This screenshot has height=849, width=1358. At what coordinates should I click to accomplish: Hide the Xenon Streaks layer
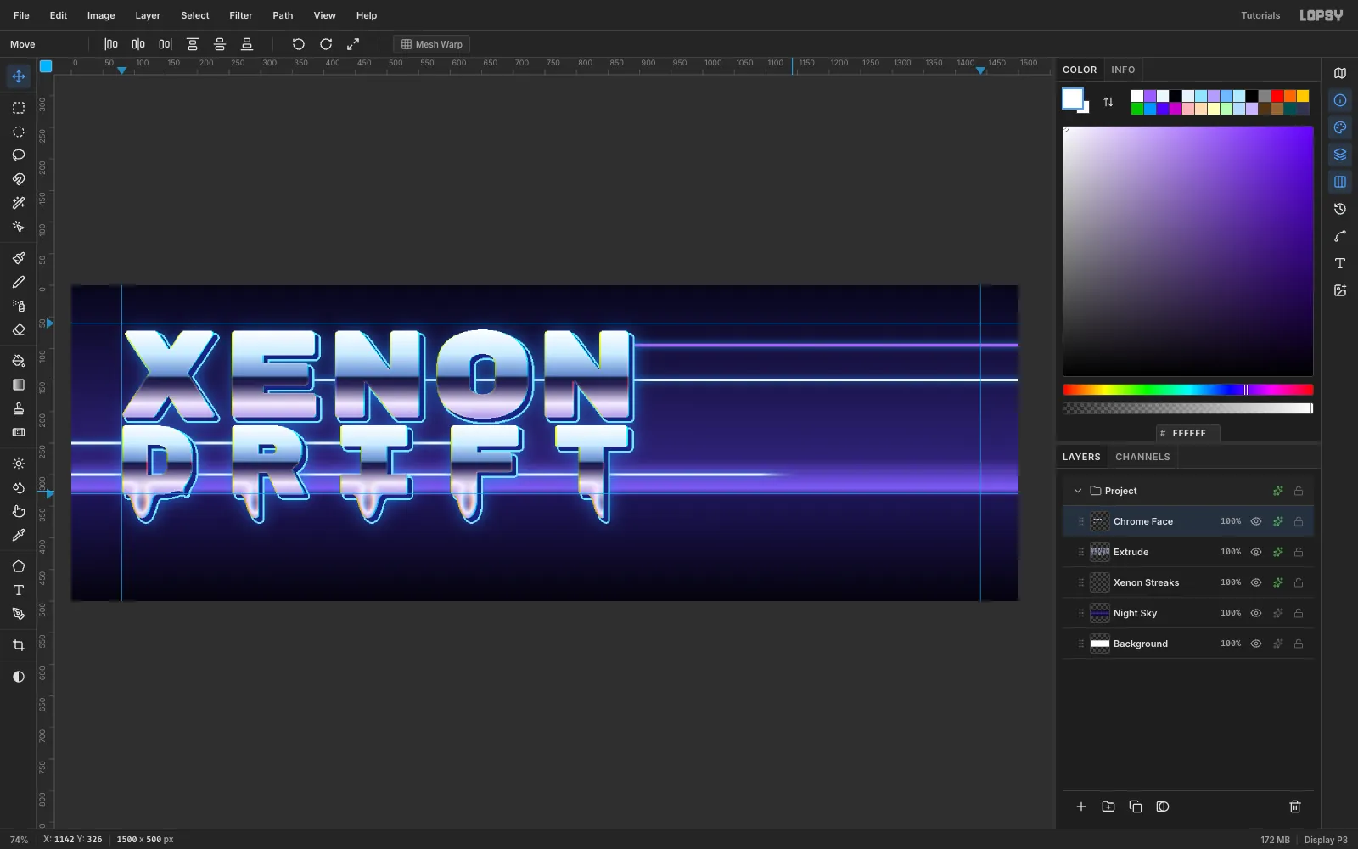click(x=1256, y=582)
